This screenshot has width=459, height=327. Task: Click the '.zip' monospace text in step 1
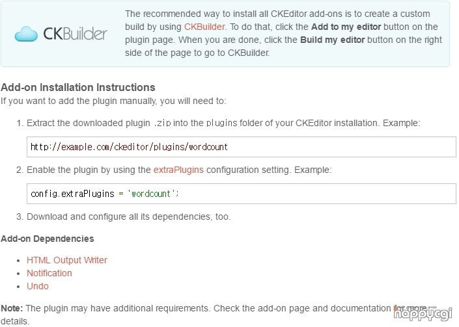pyautogui.click(x=162, y=123)
